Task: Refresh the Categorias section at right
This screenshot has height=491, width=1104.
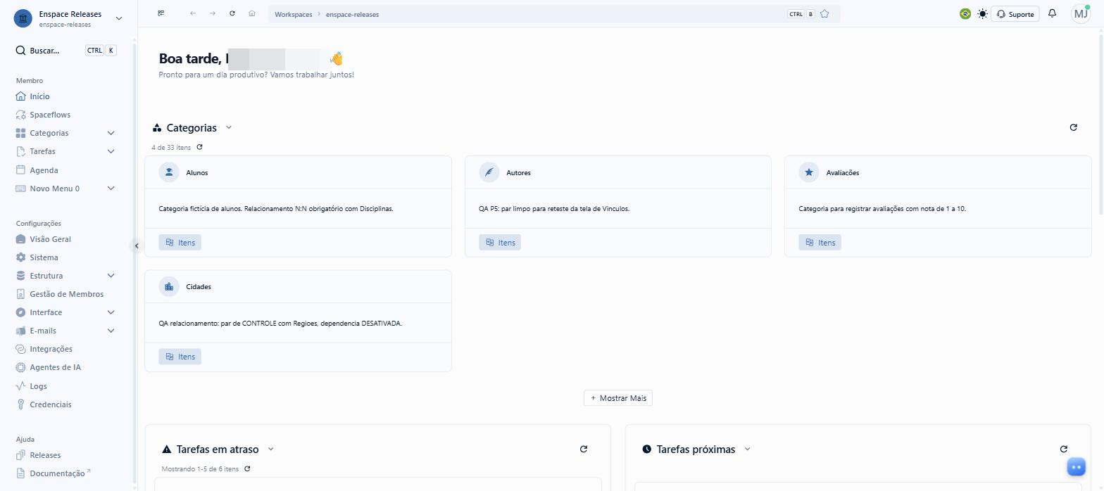Action: tap(1073, 127)
